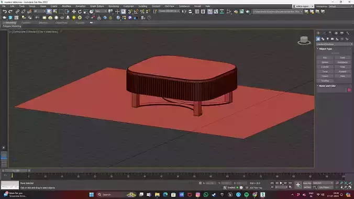Image resolution: width=354 pixels, height=199 pixels.
Task: Click the Unlink Selection icon
Action: pos(23,12)
